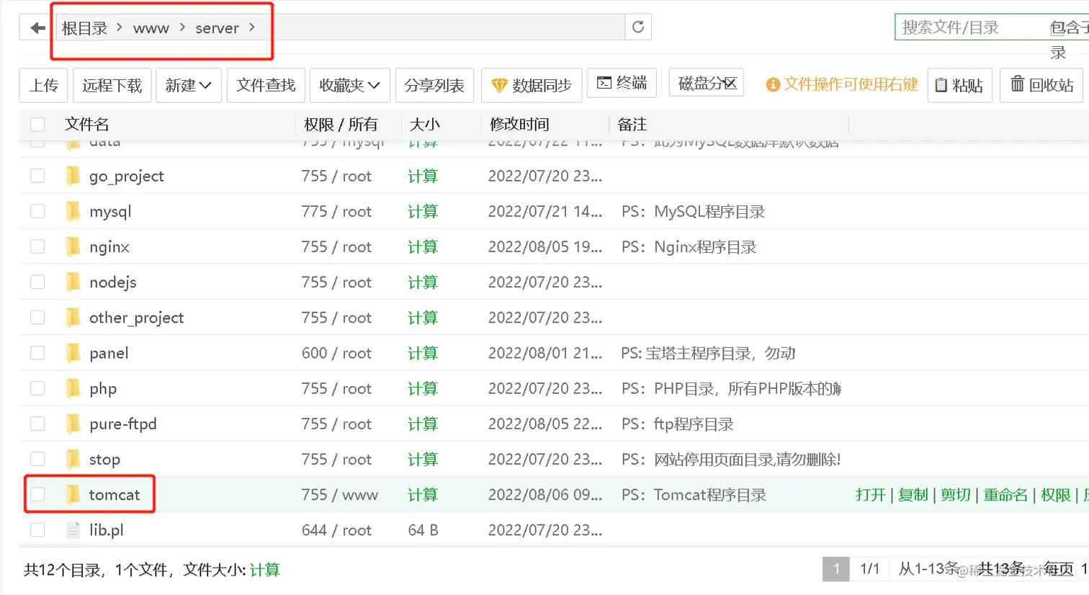Click the 根目录 breadcrumb
The height and width of the screenshot is (595, 1089).
[84, 28]
